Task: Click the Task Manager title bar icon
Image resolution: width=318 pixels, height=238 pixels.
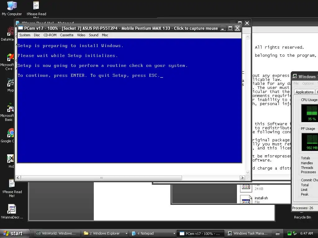Action: click(x=295, y=76)
